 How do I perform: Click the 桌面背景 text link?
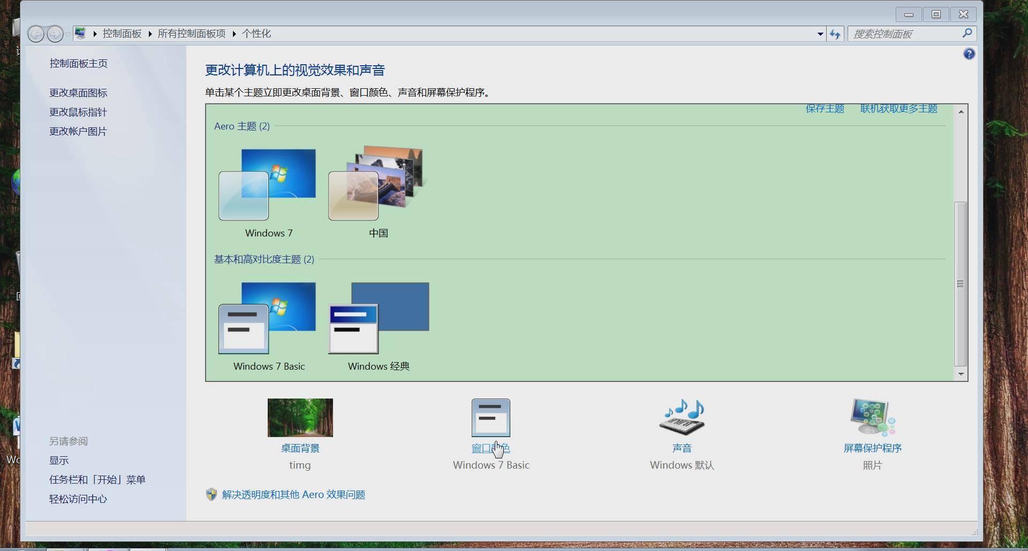tap(300, 448)
